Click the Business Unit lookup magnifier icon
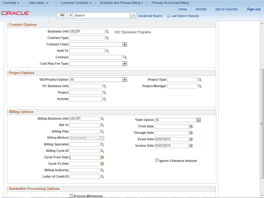This screenshot has width=264, height=198. pyautogui.click(x=107, y=31)
